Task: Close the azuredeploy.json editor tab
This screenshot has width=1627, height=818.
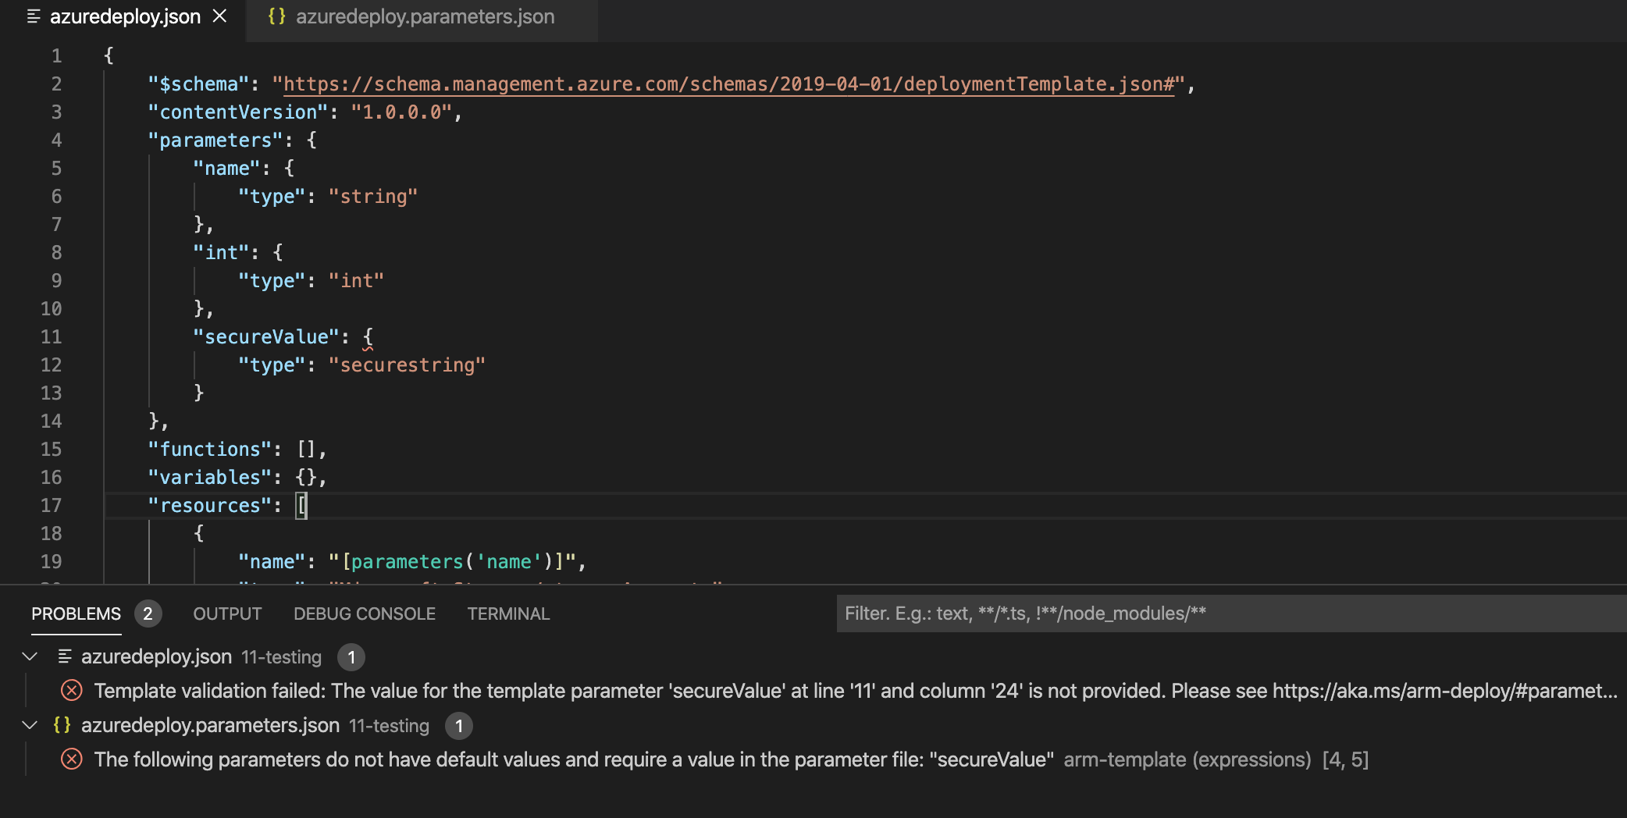Action: coord(219,16)
